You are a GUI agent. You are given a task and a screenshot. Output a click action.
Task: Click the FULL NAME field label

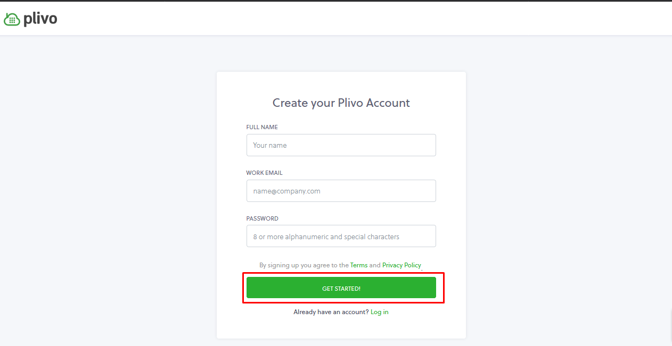tap(262, 127)
